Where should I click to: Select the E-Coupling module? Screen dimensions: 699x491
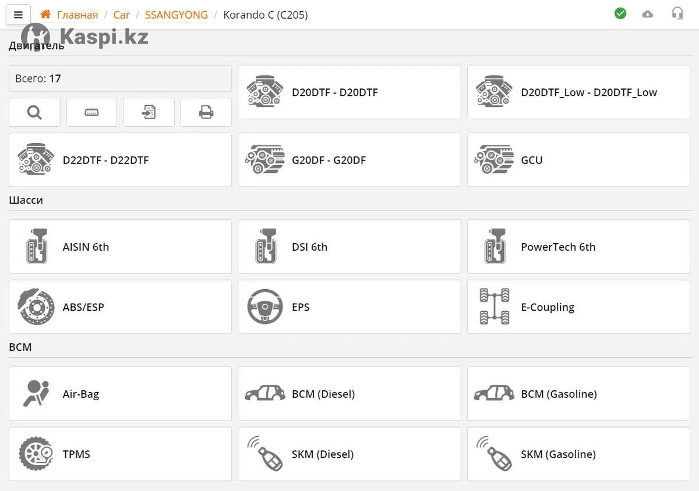578,307
